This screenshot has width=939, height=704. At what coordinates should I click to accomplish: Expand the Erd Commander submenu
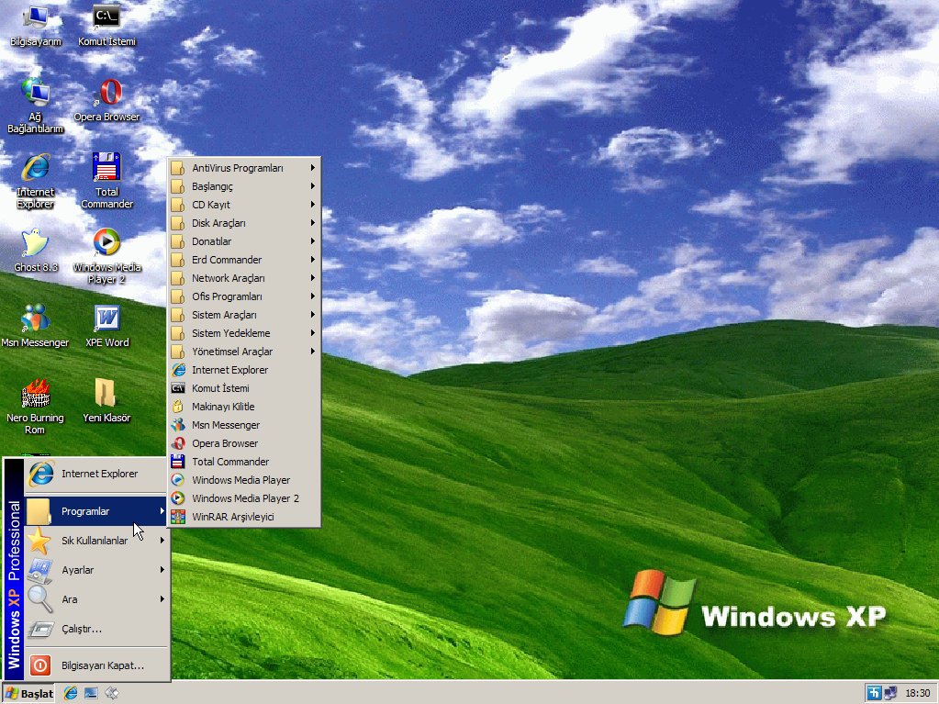[244, 260]
